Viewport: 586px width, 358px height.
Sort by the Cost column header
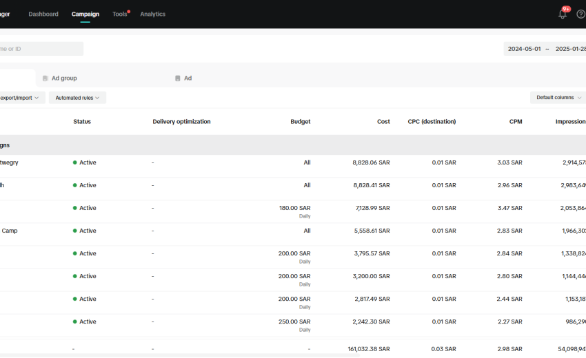383,122
